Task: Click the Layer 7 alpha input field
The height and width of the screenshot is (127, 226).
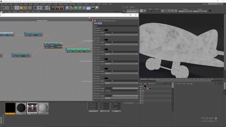Action: tap(108, 42)
